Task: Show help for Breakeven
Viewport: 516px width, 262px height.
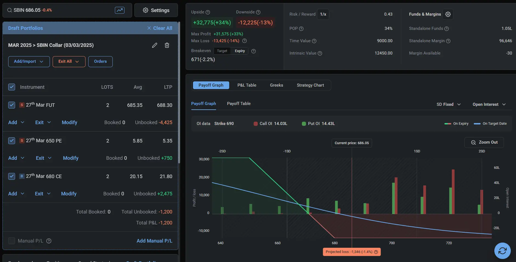Action: 254,51
